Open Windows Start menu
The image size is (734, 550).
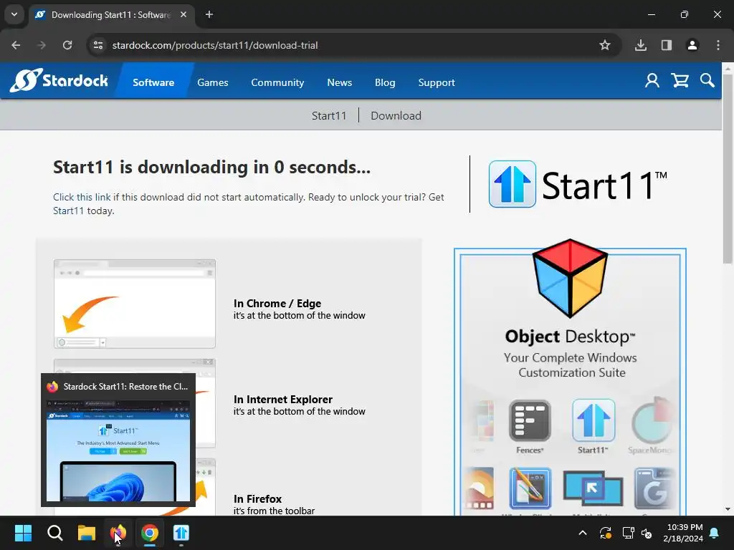click(23, 533)
